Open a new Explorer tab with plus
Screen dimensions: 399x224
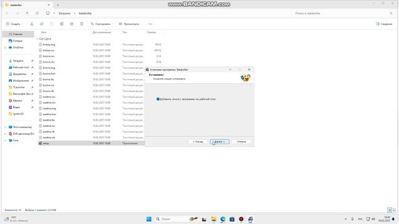click(58, 5)
